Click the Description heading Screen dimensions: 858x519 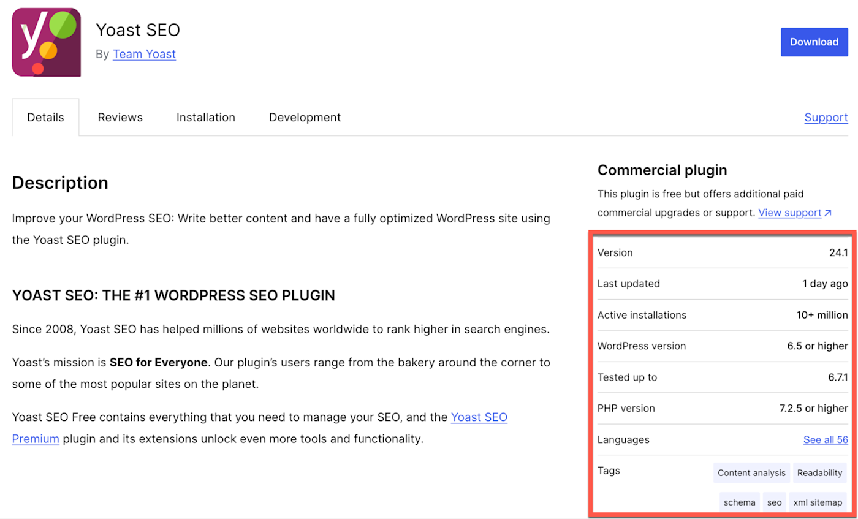[x=60, y=183]
